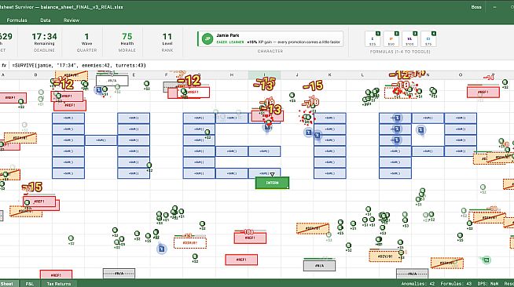Viewport: 514px width, 287px height.
Task: Click the gray #N/A enemy cell near column D
Action: (x=112, y=81)
